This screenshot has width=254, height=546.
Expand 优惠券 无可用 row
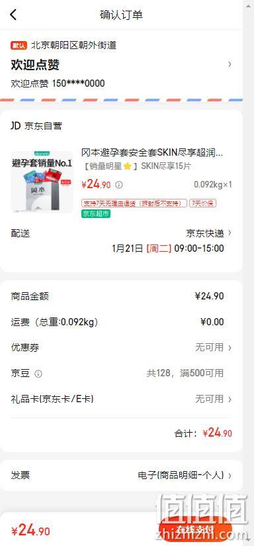coord(122,347)
